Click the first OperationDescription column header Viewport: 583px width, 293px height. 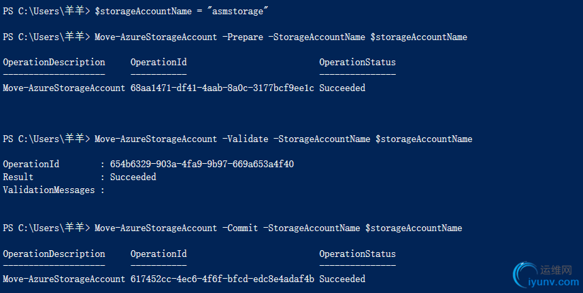pos(54,63)
